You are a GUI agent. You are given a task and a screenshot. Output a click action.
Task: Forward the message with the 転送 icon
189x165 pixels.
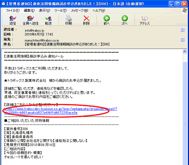48,20
